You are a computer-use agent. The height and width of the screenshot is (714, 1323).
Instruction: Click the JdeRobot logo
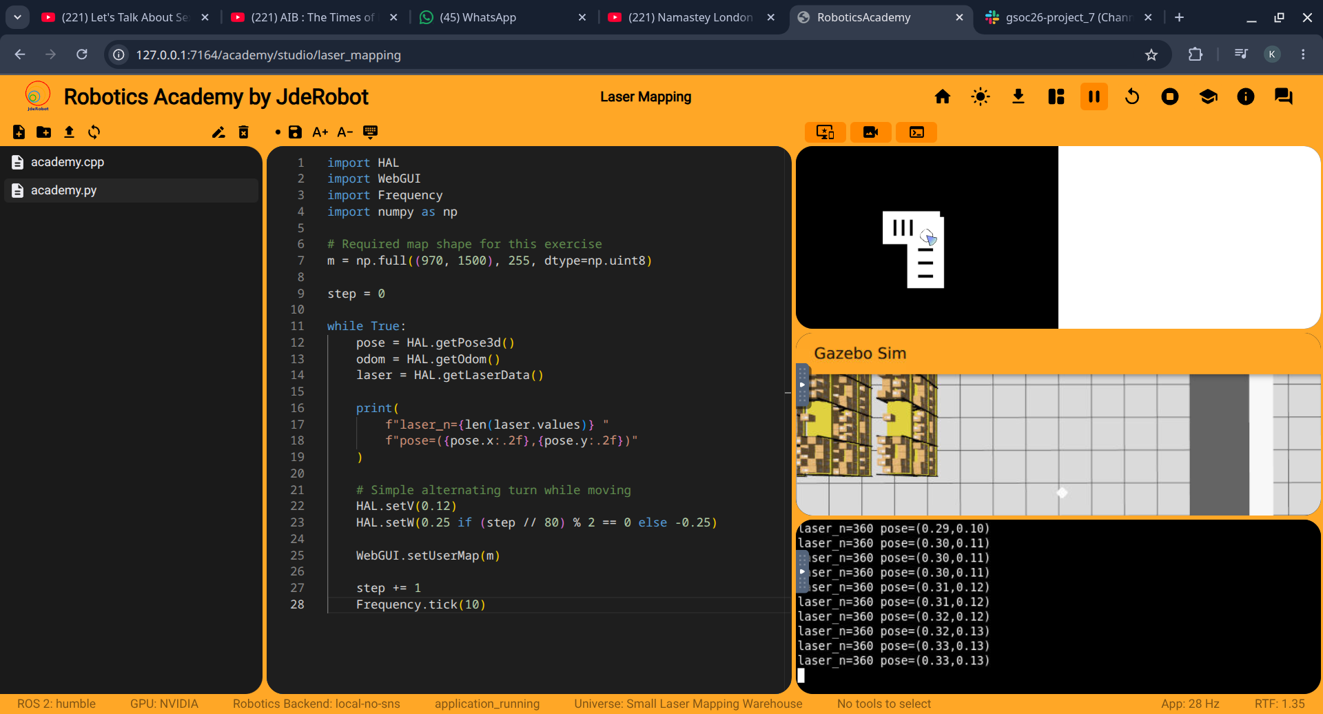pos(38,96)
